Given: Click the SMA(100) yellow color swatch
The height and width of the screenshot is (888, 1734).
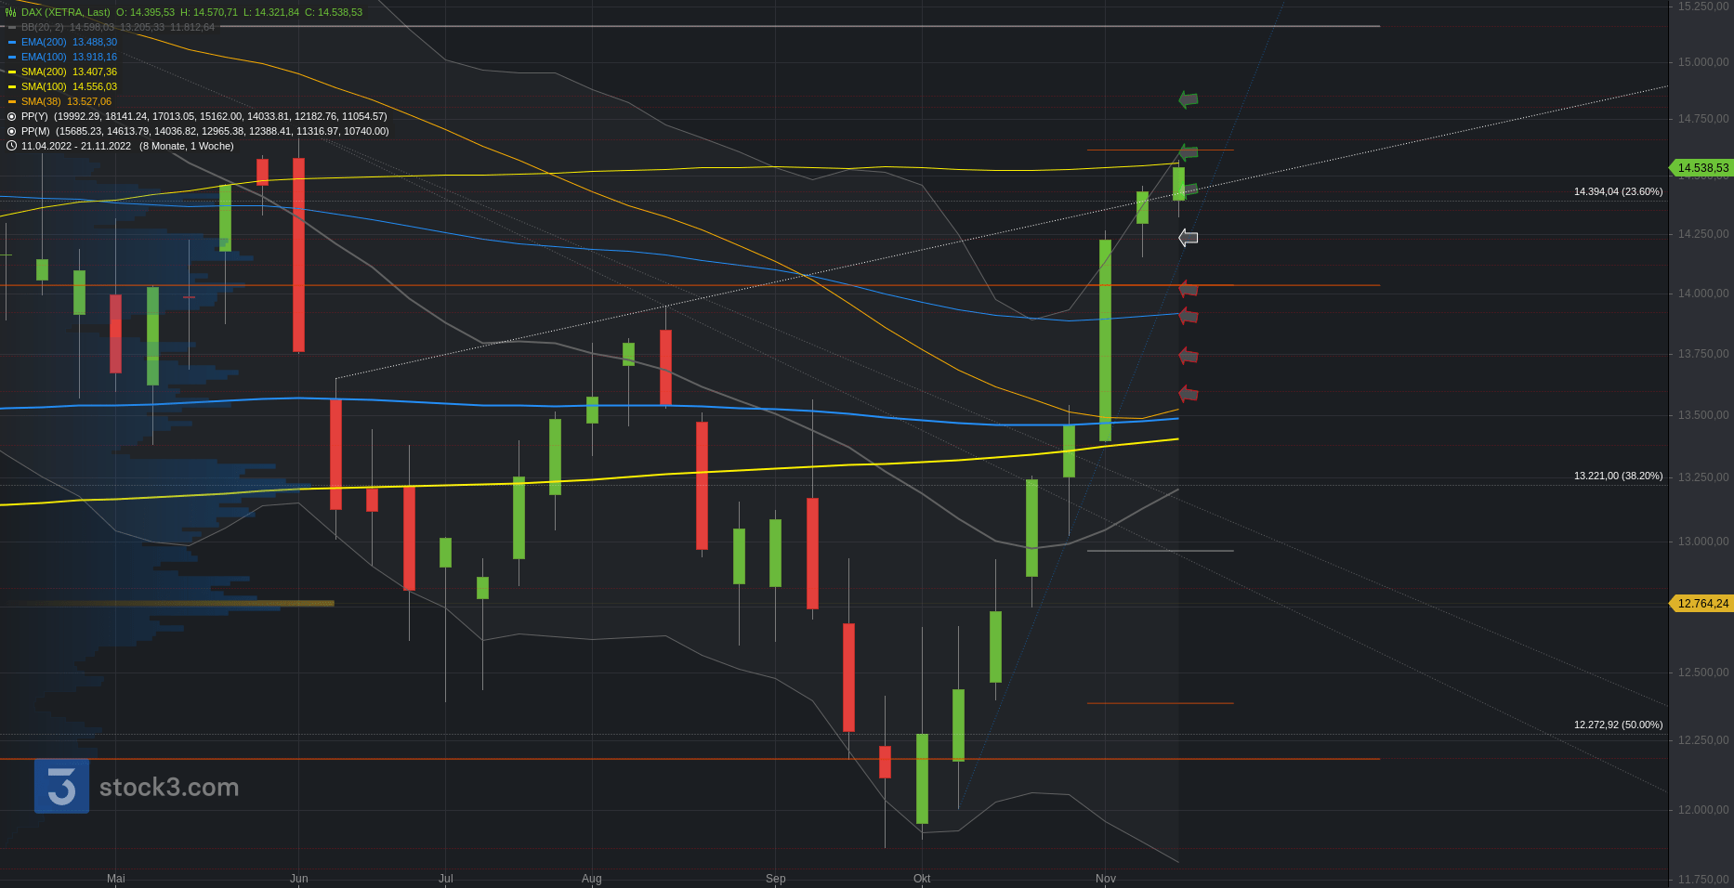Looking at the screenshot, I should click(12, 86).
